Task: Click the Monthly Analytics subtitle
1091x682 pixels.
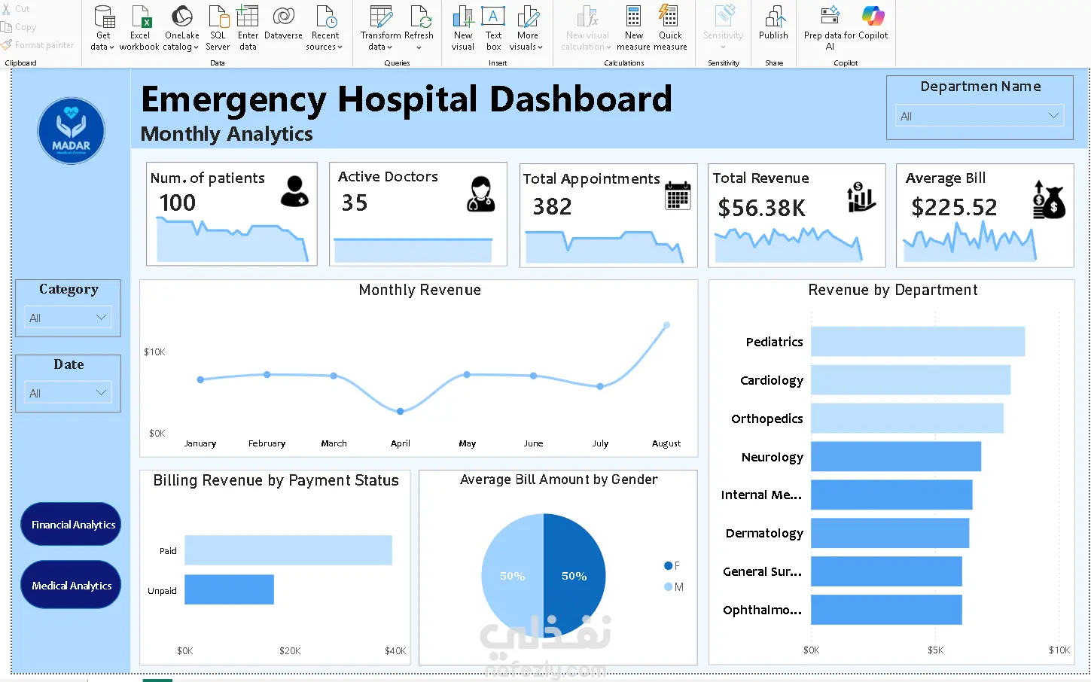Action: click(227, 134)
